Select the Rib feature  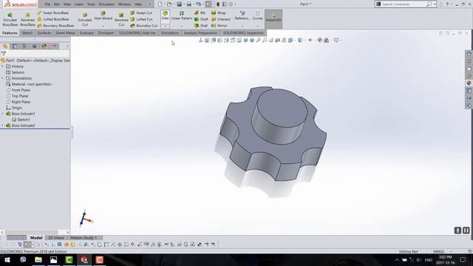coord(200,13)
